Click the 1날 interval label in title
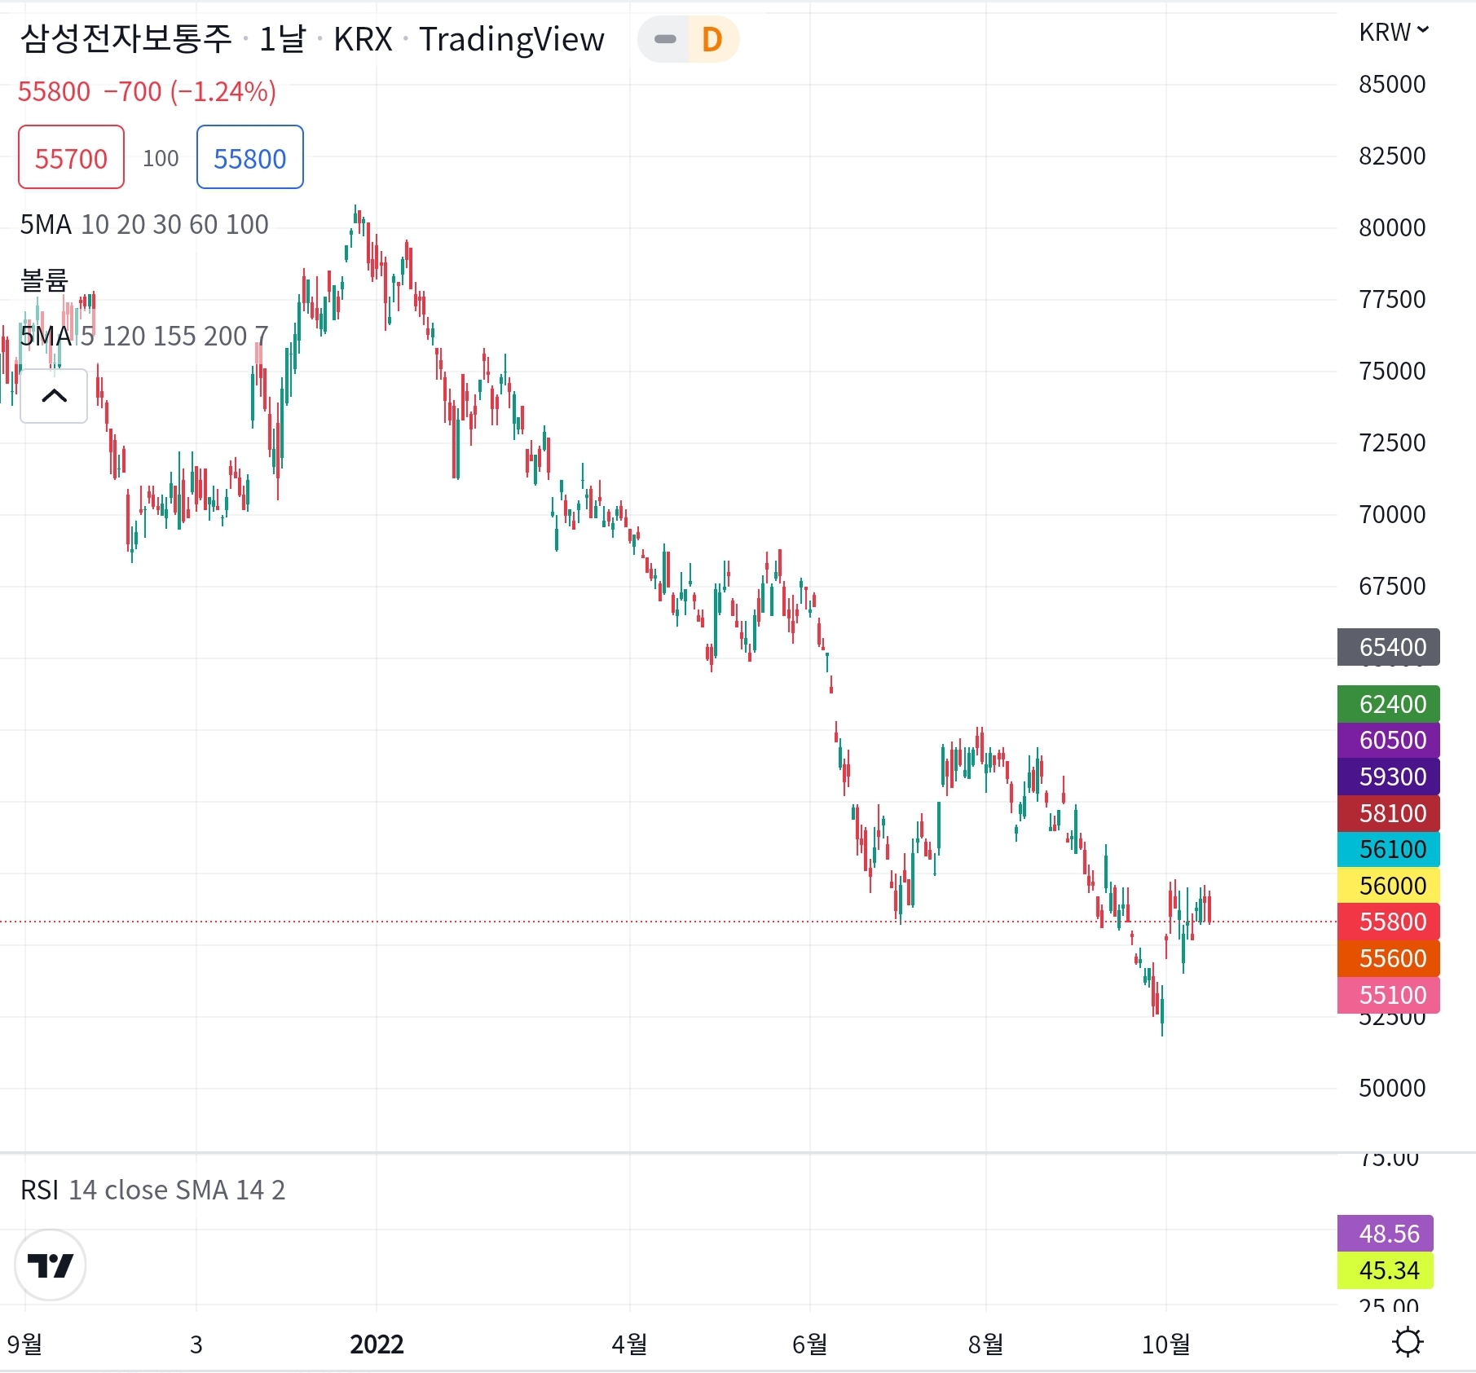This screenshot has height=1373, width=1476. click(282, 38)
